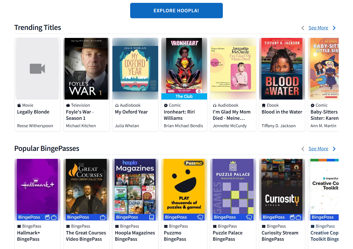Click author Ann M. Martin

pyautogui.click(x=324, y=126)
